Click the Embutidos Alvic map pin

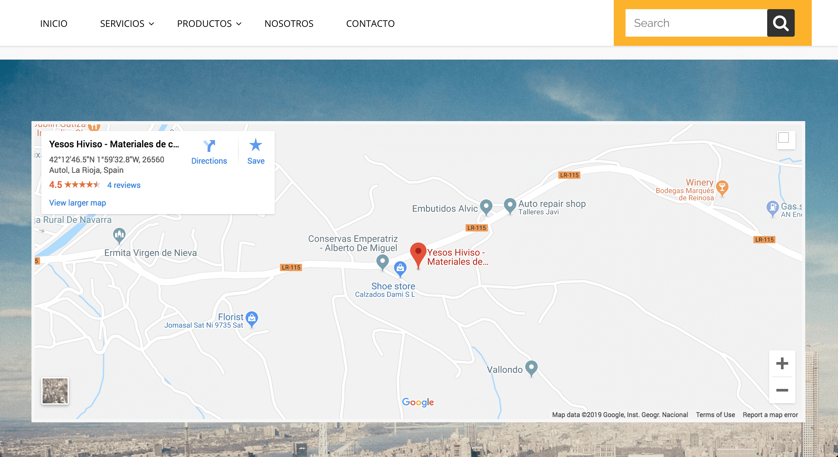(x=486, y=208)
